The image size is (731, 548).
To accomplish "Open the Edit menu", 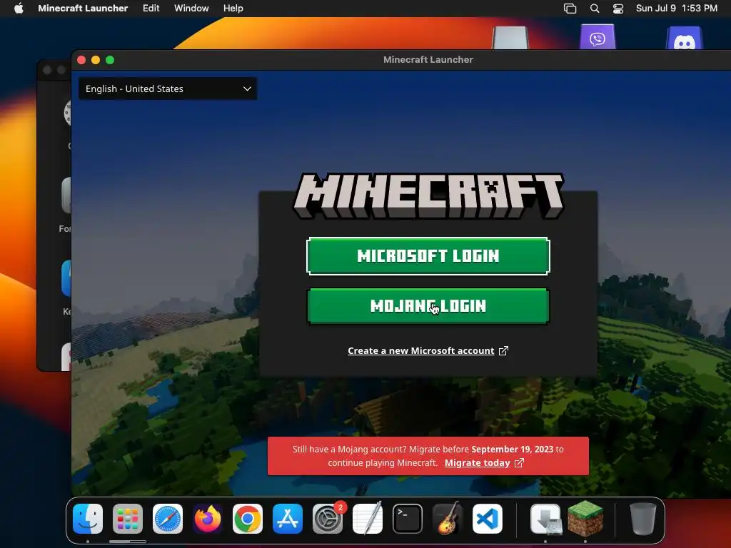I will [x=151, y=9].
